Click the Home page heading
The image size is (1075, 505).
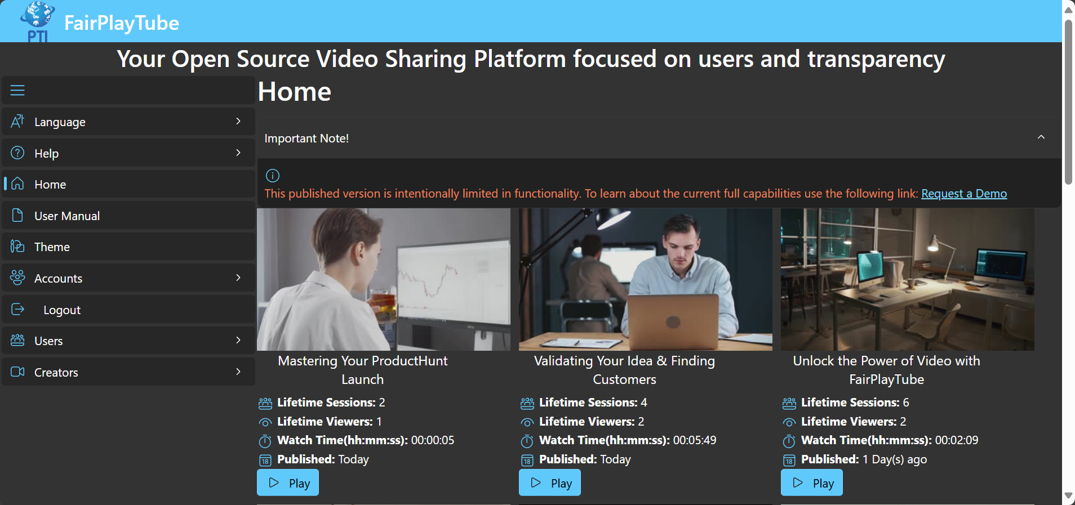click(295, 92)
